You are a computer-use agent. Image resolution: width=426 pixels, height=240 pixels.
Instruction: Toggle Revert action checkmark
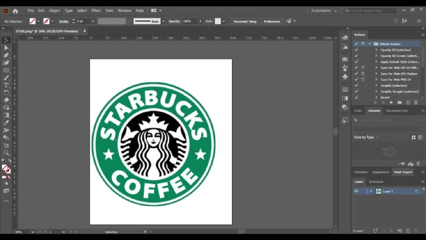click(356, 97)
